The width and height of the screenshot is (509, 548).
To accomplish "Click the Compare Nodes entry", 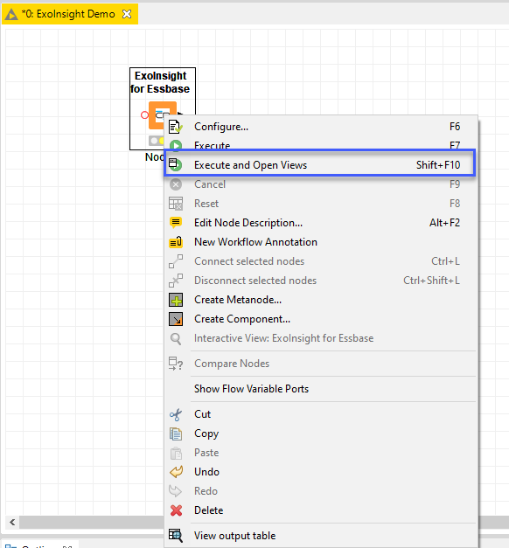I will pyautogui.click(x=320, y=364).
